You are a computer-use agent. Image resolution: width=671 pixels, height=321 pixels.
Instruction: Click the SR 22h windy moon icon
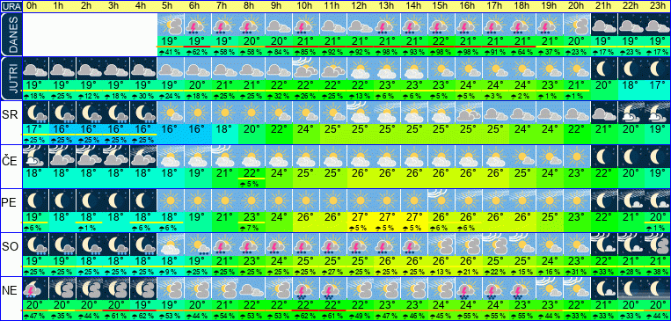[631, 113]
